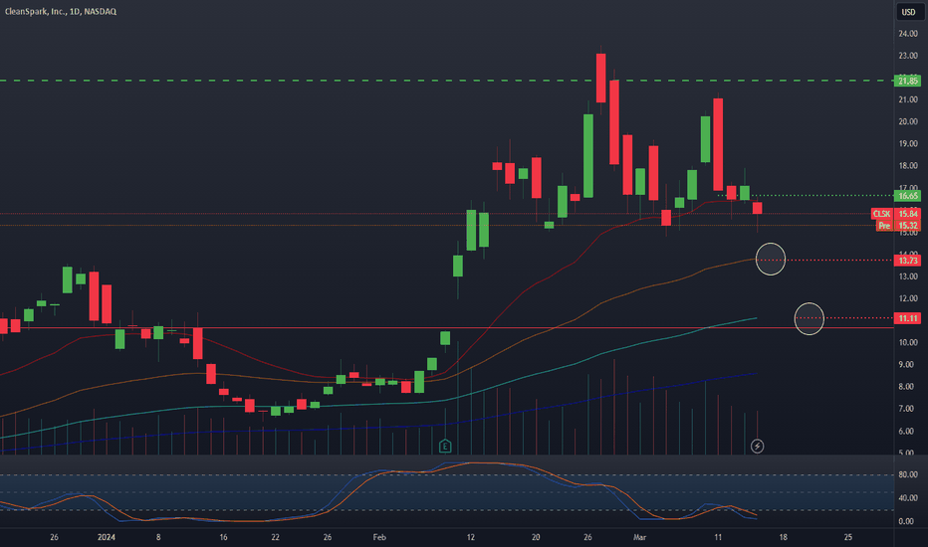928x547 pixels.
Task: Click the 40.00 oscillator axis label
Action: (x=908, y=498)
